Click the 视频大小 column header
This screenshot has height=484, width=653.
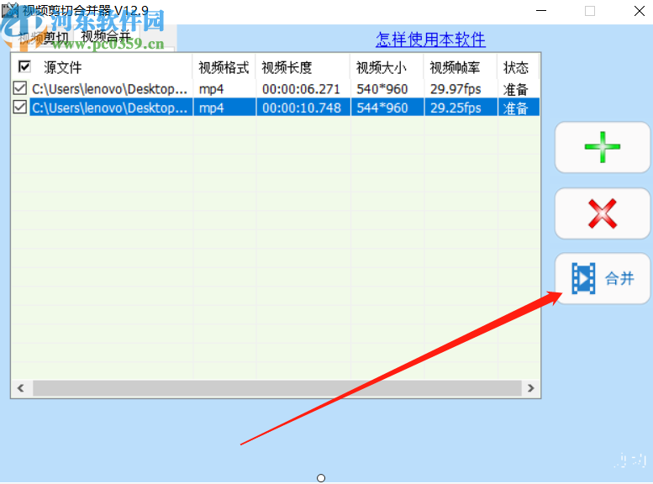[387, 67]
